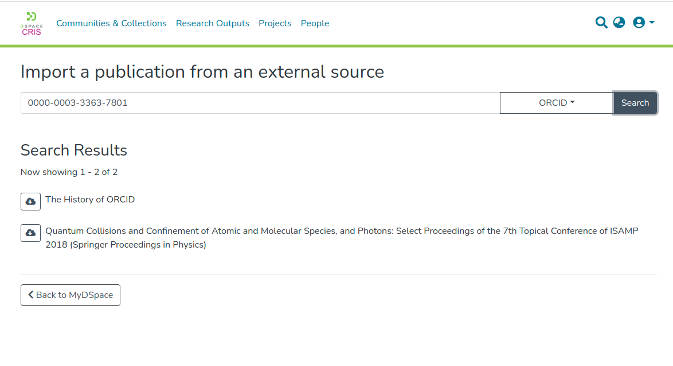The height and width of the screenshot is (366, 673).
Task: Open the search magnifier icon in header
Action: [601, 23]
